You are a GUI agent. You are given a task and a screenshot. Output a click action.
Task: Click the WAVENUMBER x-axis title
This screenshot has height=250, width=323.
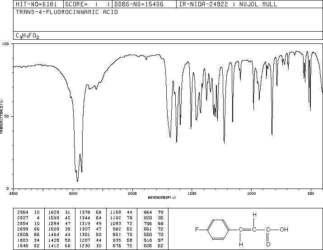point(162,198)
